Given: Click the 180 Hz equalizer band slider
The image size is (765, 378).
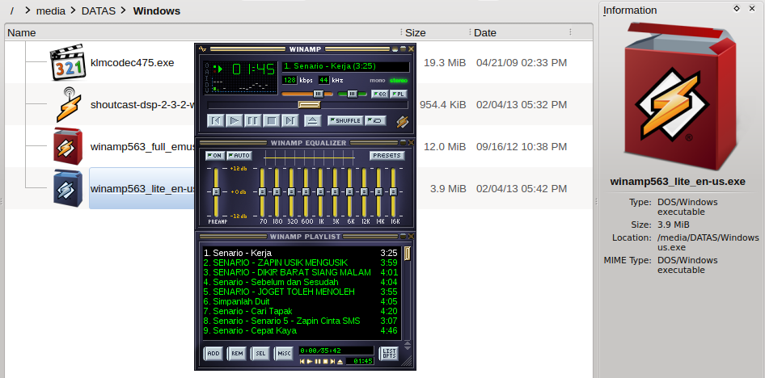Looking at the screenshot, I should 277,192.
